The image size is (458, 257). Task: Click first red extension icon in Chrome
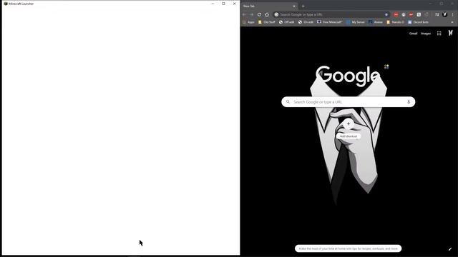pos(396,14)
